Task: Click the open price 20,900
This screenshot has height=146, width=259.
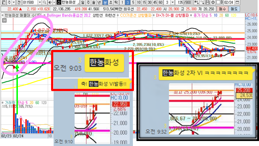Action: click(x=174, y=9)
